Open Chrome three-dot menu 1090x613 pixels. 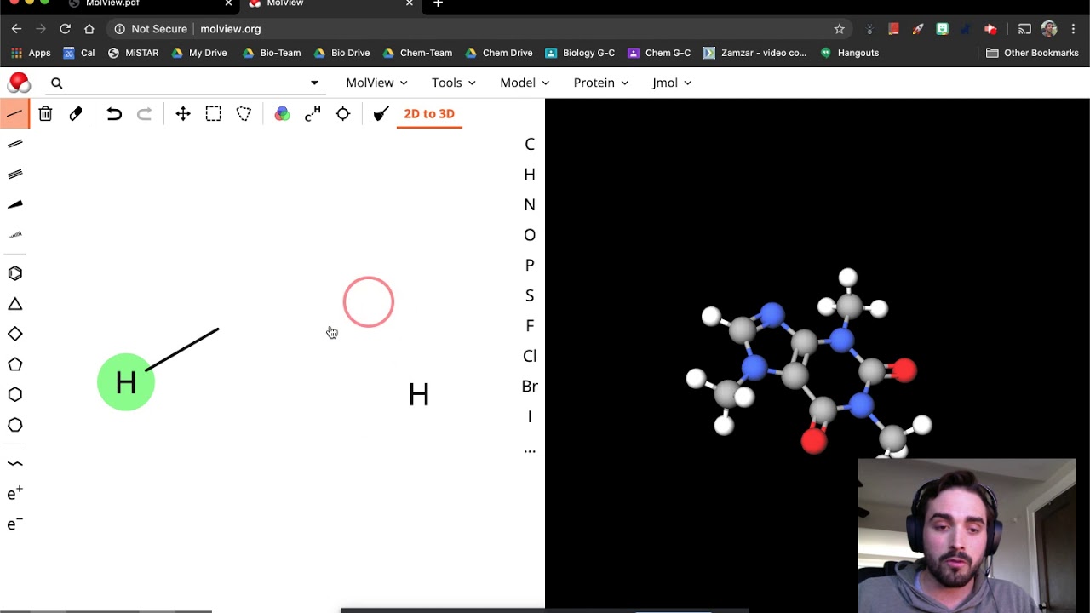1073,29
